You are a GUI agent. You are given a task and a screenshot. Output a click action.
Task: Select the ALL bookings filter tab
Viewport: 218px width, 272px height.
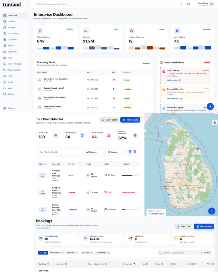pos(43,253)
